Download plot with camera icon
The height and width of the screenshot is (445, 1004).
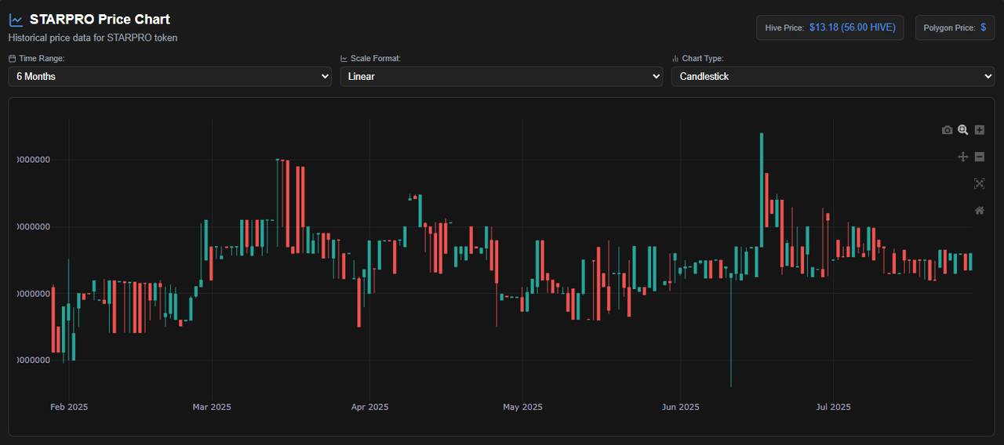[x=947, y=130]
